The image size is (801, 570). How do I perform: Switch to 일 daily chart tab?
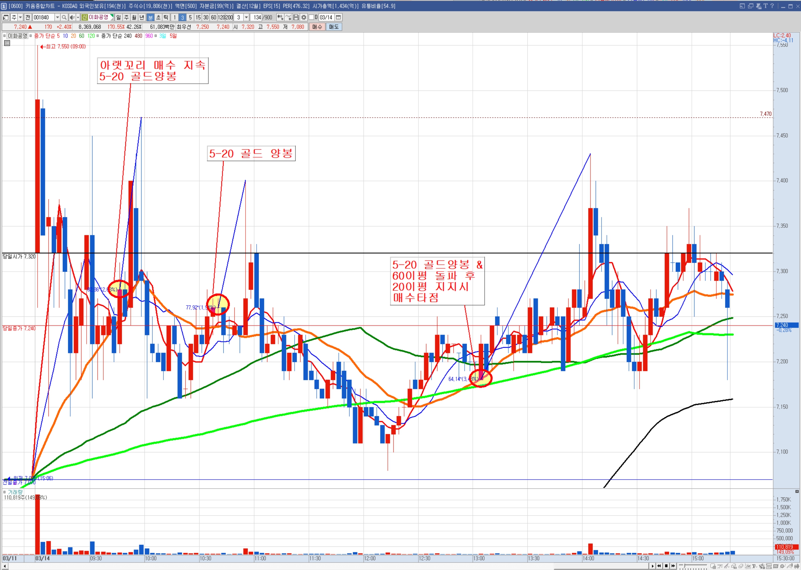pos(118,17)
